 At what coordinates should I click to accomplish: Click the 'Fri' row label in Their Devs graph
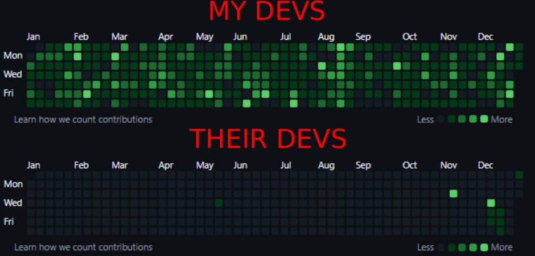tap(9, 221)
